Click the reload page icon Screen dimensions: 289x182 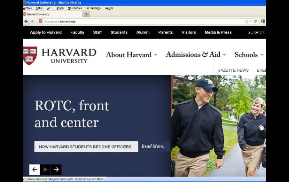[255, 21]
